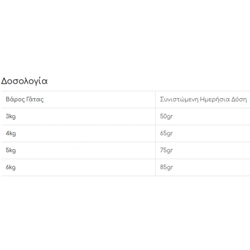
Task: Click the word Ημερήσια in header
Action: coord(215,99)
